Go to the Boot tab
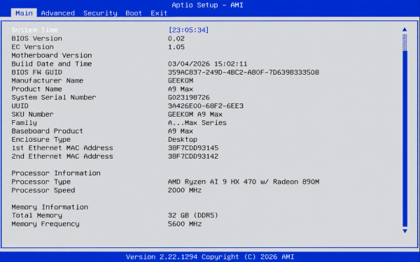Image resolution: width=420 pixels, height=262 pixels. [134, 13]
